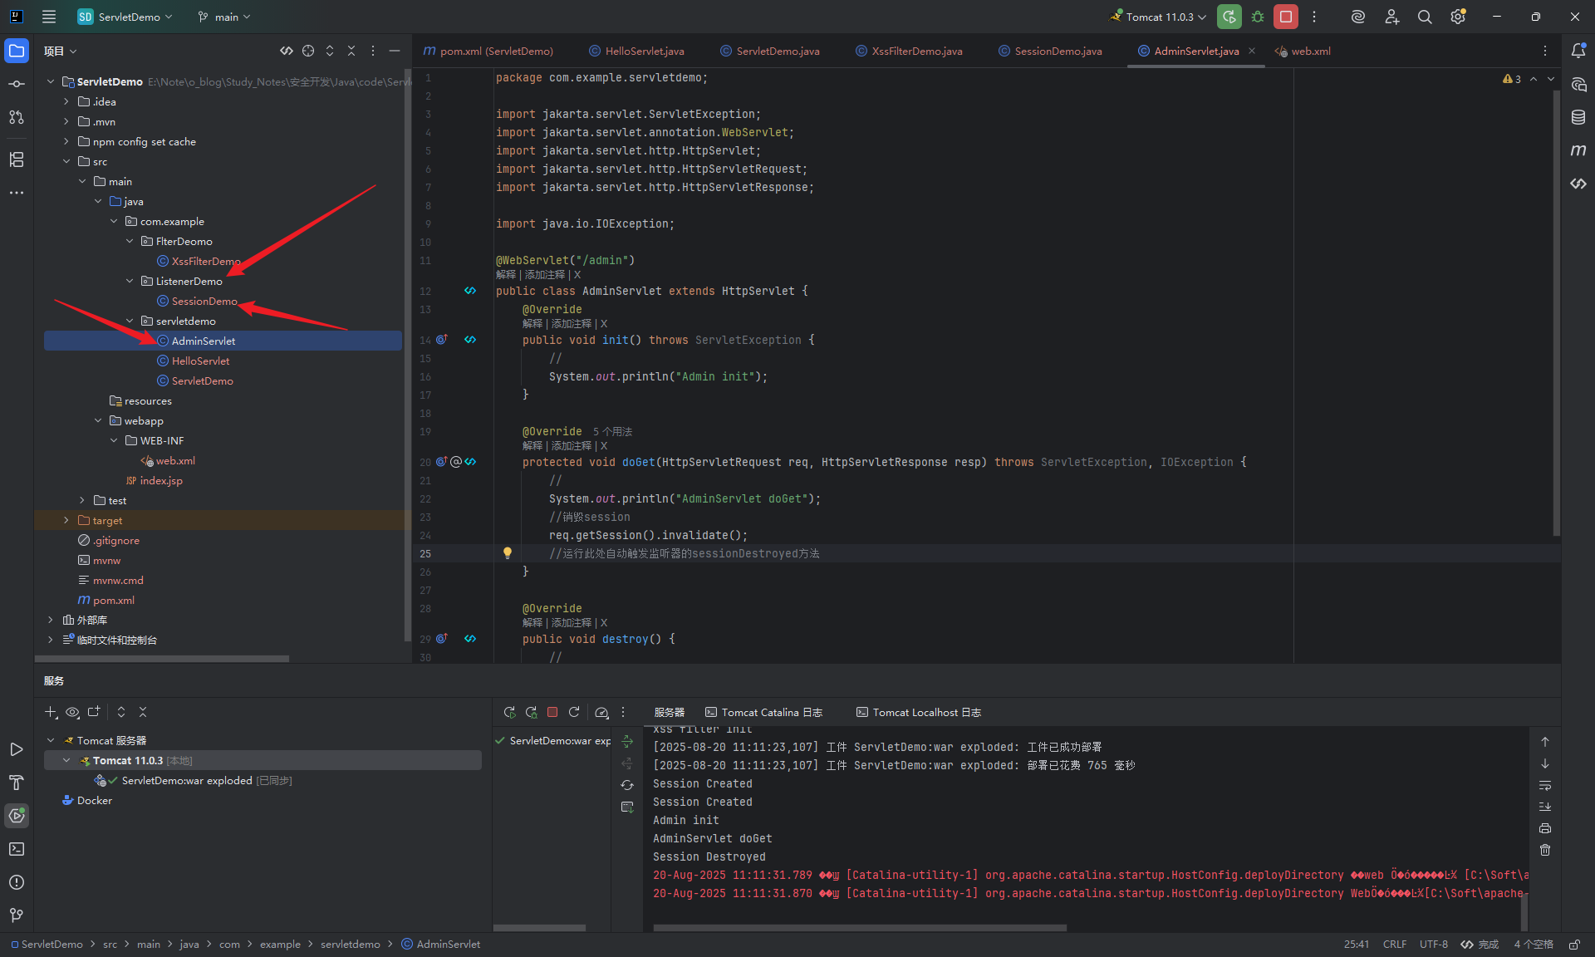Open the Notifications bell panel
Viewport: 1595px width, 957px height.
click(x=1578, y=51)
